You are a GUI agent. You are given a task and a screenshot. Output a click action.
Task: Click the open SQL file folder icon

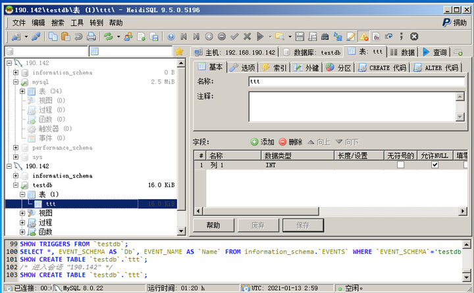tap(280, 37)
